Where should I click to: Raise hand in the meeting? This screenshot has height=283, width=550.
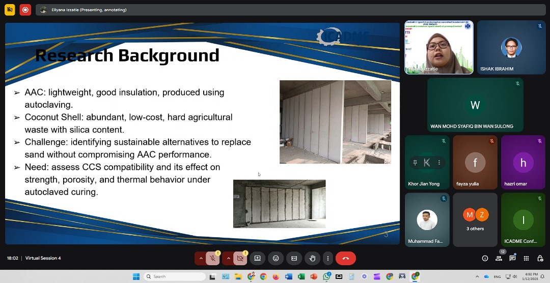[x=312, y=258]
